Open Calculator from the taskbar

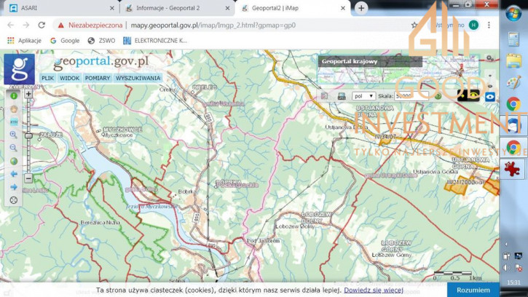pos(514,39)
